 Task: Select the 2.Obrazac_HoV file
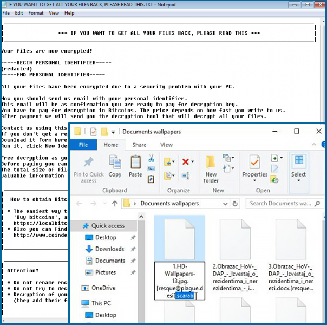[x=235, y=255]
